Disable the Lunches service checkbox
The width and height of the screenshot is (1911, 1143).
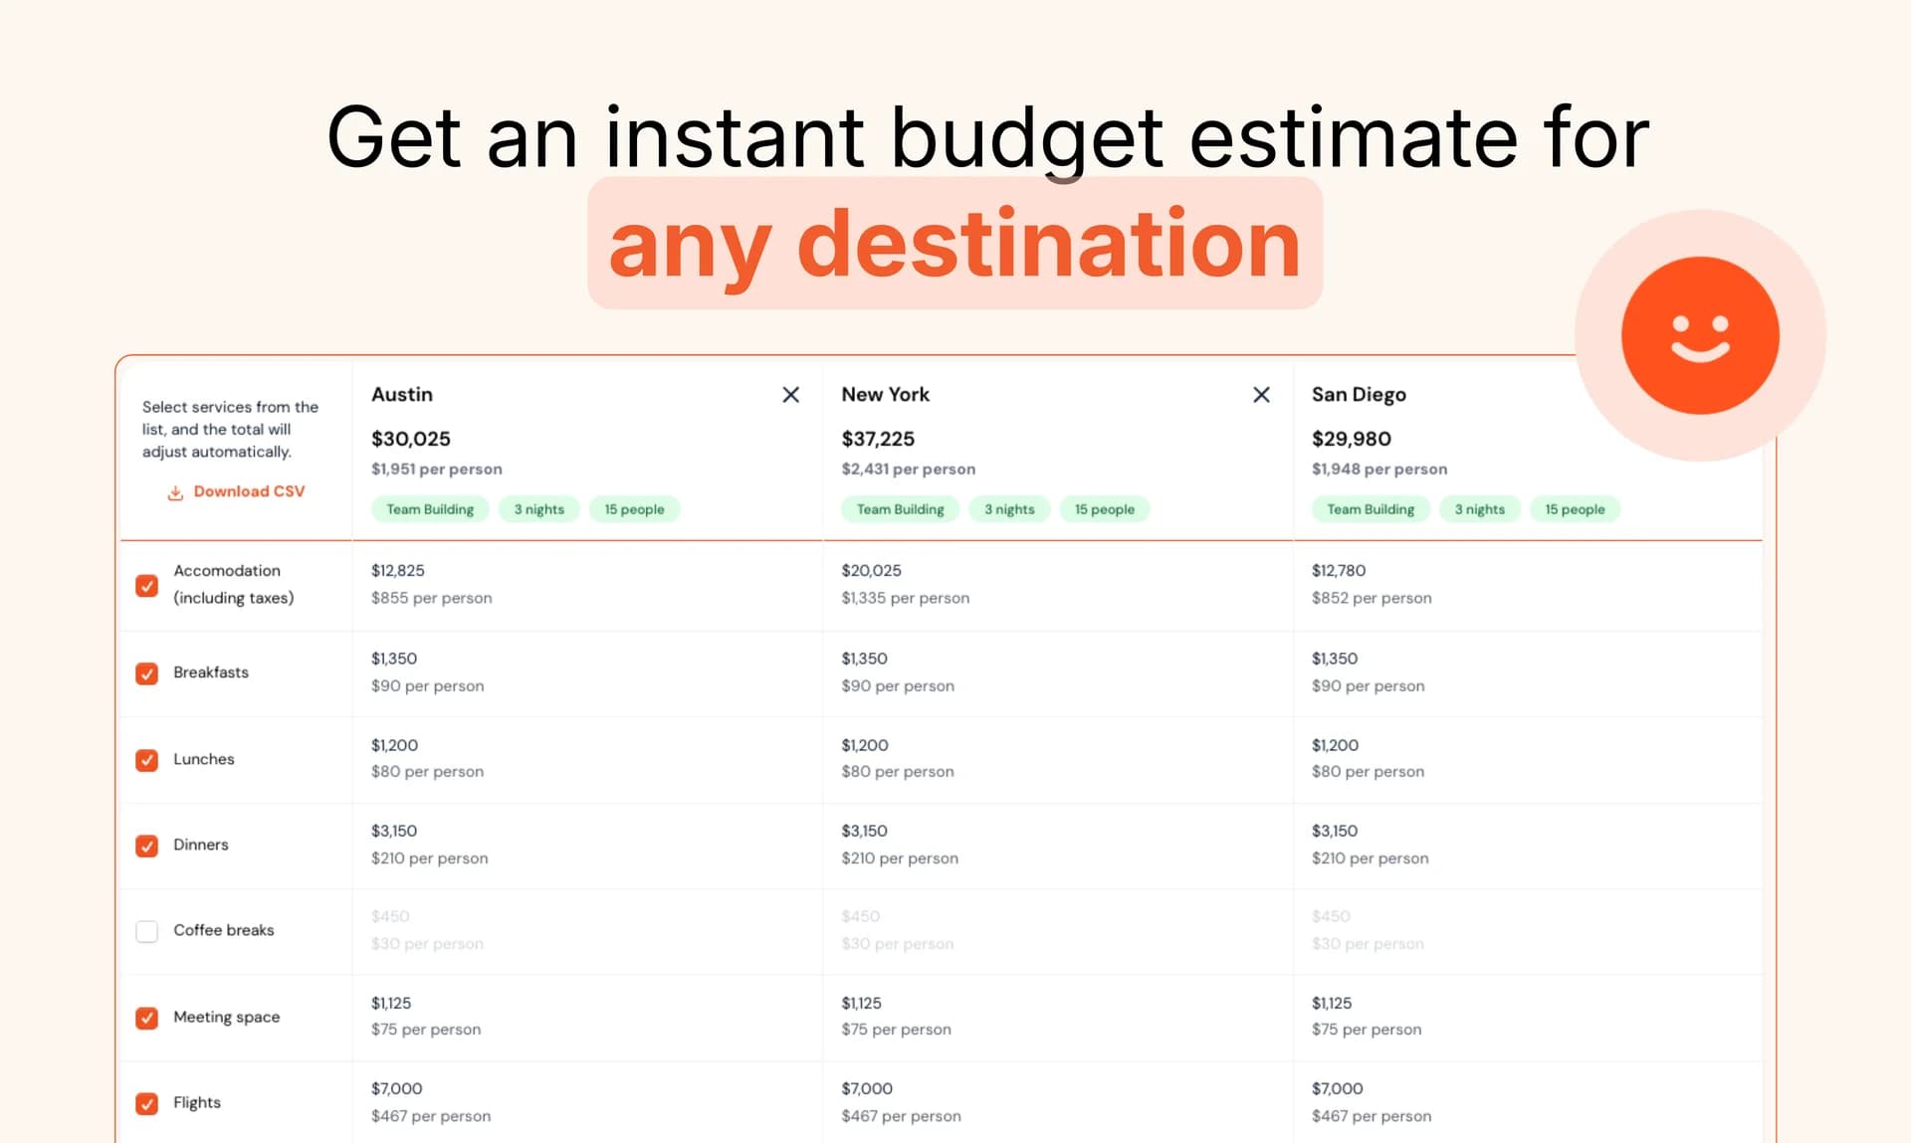147,760
